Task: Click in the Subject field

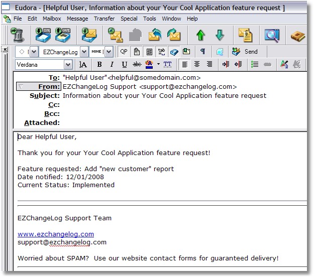Action: [184, 96]
